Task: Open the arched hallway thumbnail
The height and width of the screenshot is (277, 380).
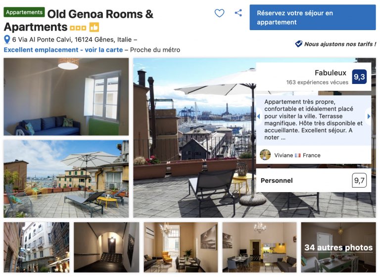Action: click(x=107, y=247)
